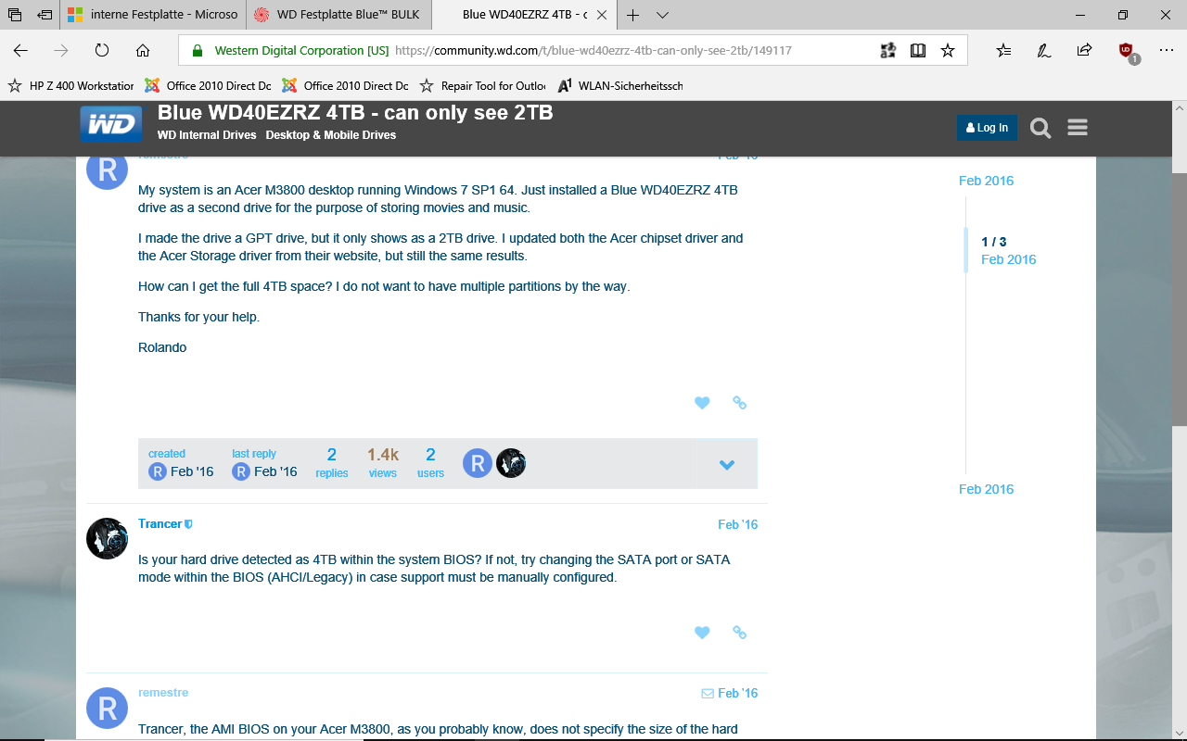Switch to interne Festplatte - Microsoft tab

tap(153, 15)
